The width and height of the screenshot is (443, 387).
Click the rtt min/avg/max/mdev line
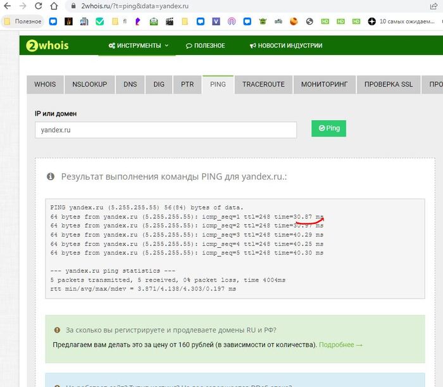[143, 289]
